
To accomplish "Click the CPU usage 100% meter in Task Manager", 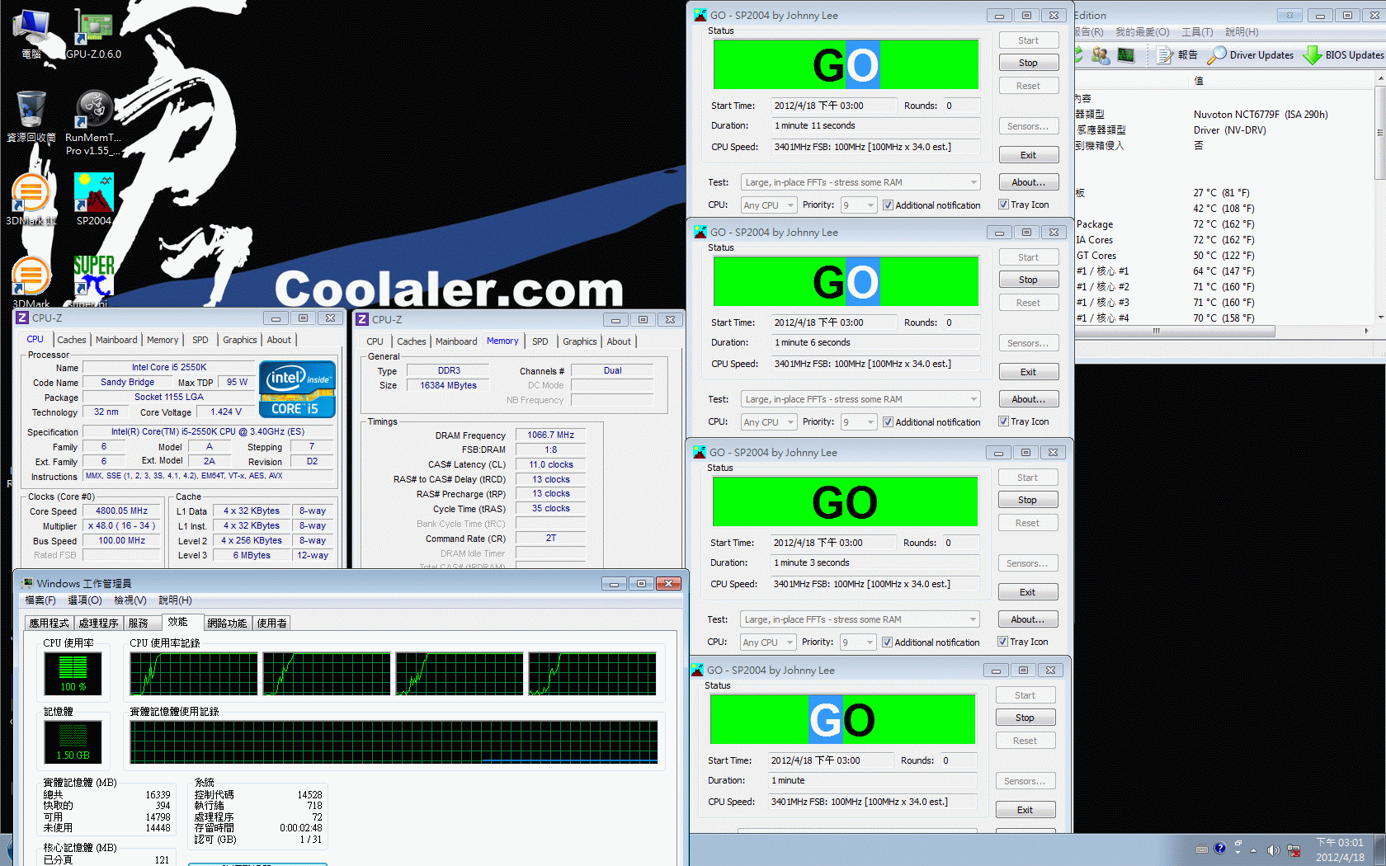I will pos(73,673).
